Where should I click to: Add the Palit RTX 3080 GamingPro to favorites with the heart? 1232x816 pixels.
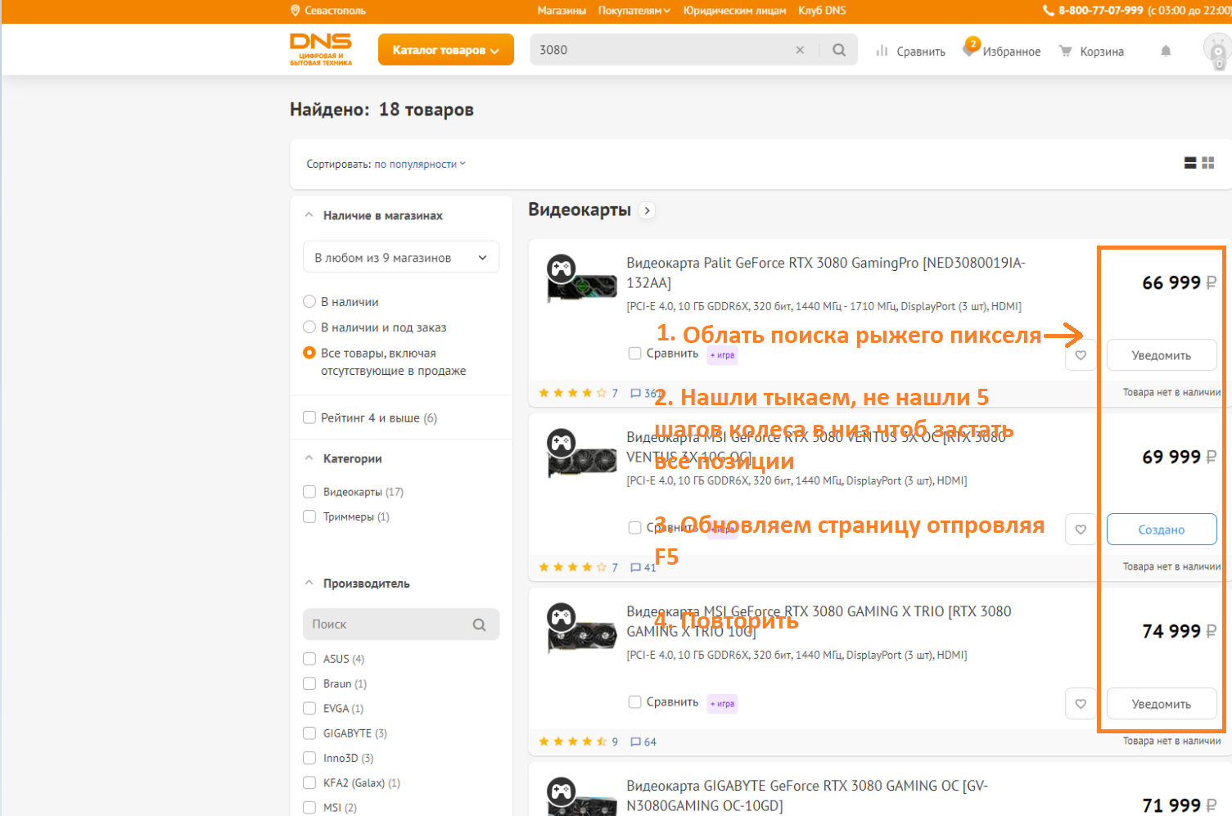click(1081, 355)
